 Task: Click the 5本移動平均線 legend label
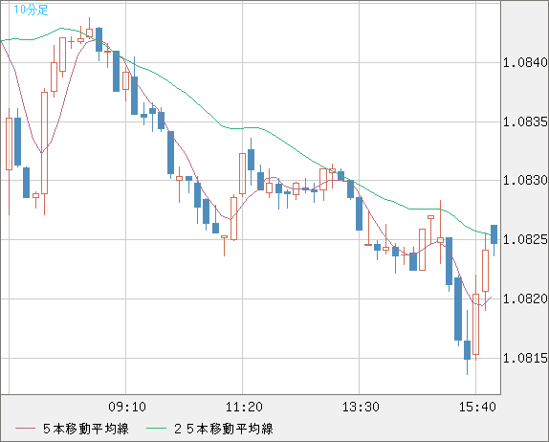click(x=86, y=429)
